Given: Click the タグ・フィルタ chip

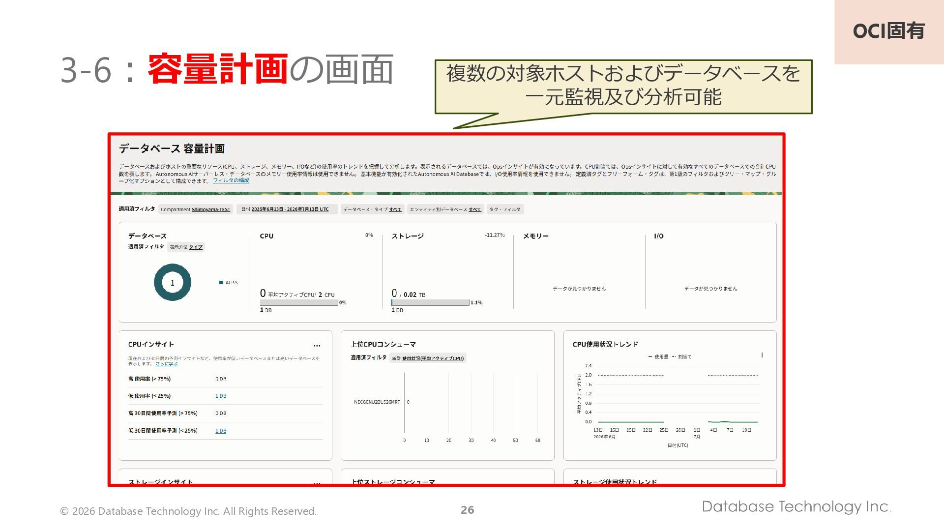Looking at the screenshot, I should [505, 209].
